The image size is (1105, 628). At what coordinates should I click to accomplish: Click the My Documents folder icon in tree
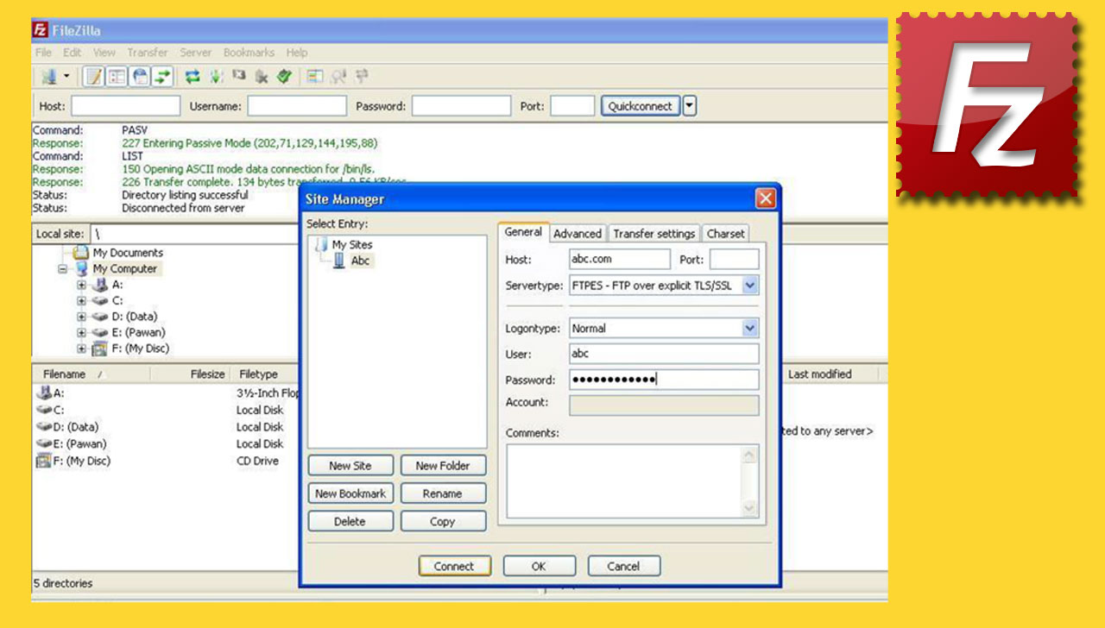click(x=81, y=253)
